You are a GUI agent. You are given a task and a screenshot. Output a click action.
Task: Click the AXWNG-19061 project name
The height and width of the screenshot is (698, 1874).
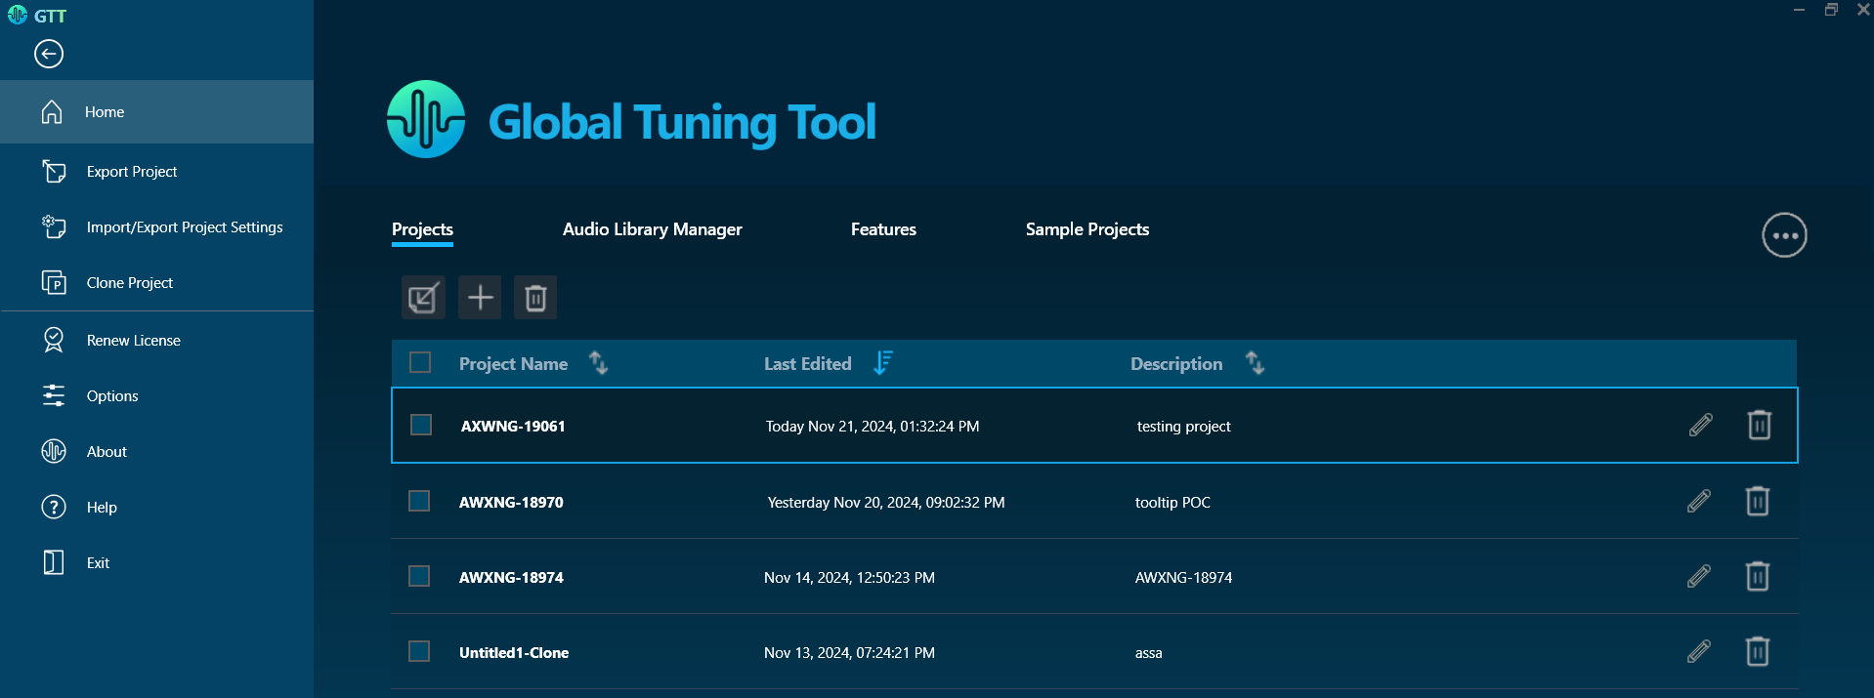click(513, 427)
